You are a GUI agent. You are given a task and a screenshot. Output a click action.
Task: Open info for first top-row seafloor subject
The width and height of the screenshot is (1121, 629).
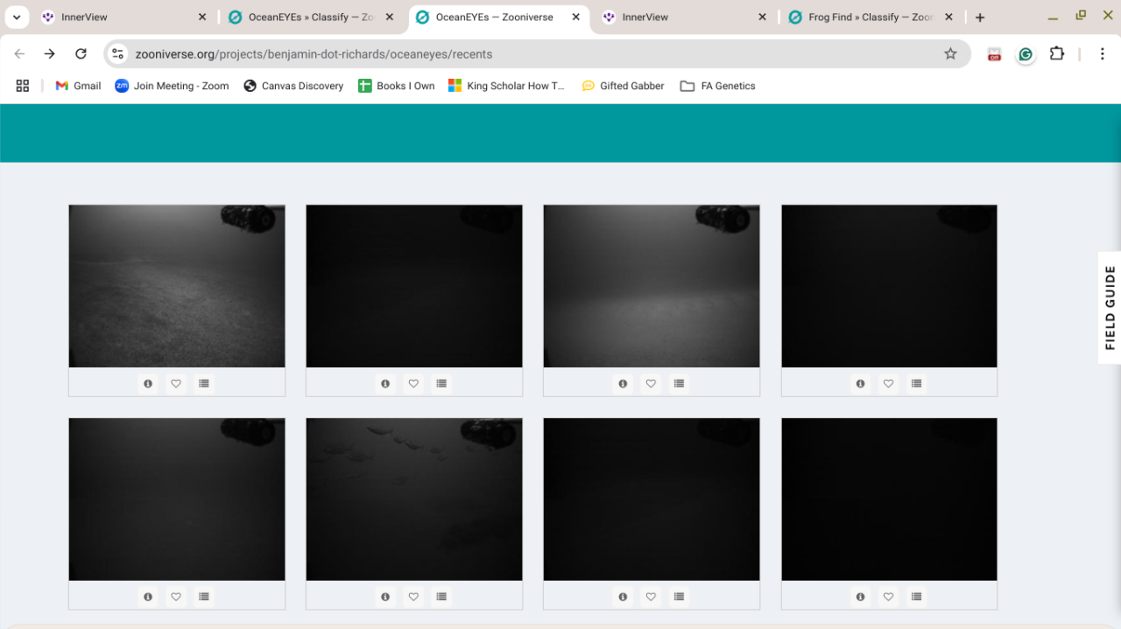pyautogui.click(x=148, y=383)
